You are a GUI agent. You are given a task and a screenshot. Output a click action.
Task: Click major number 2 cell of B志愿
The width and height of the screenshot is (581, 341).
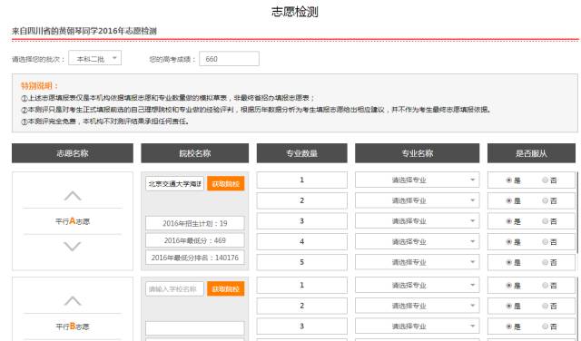[x=302, y=306]
